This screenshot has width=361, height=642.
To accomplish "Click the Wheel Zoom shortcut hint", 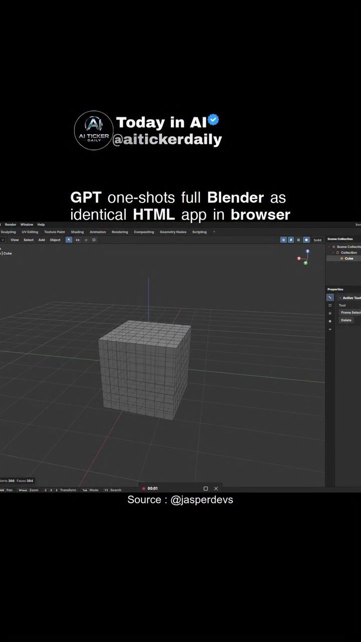I will 28,490.
